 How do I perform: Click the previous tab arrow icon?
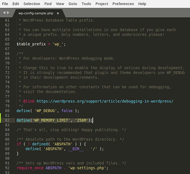pos(4,13)
